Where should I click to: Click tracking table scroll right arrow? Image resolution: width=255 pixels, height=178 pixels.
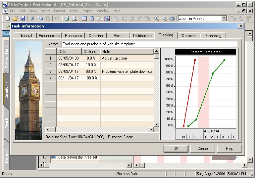pos(151,129)
